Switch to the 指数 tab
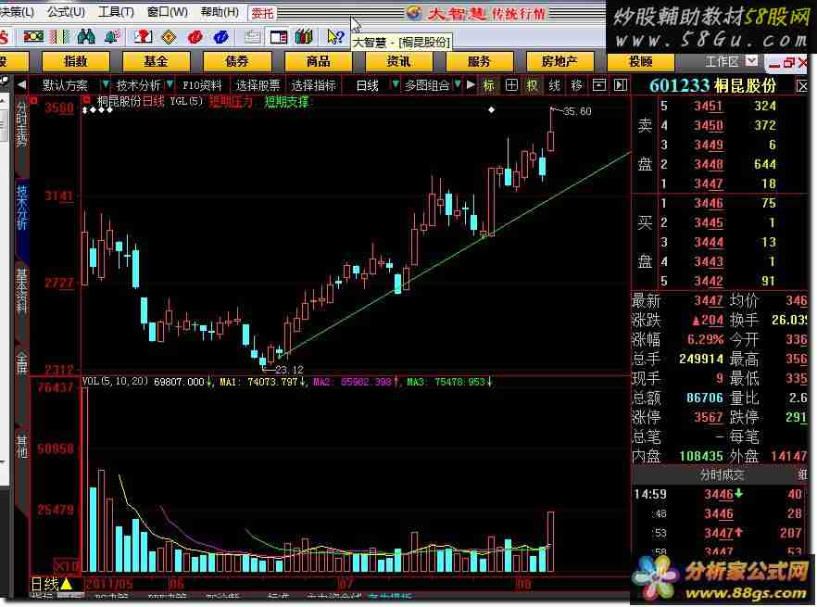The height and width of the screenshot is (607, 817). coord(76,61)
